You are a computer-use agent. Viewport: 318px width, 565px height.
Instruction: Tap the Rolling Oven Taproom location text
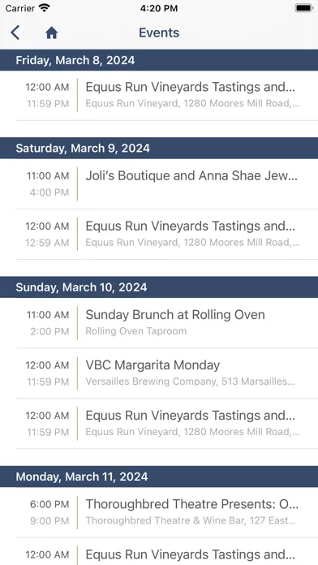(135, 331)
